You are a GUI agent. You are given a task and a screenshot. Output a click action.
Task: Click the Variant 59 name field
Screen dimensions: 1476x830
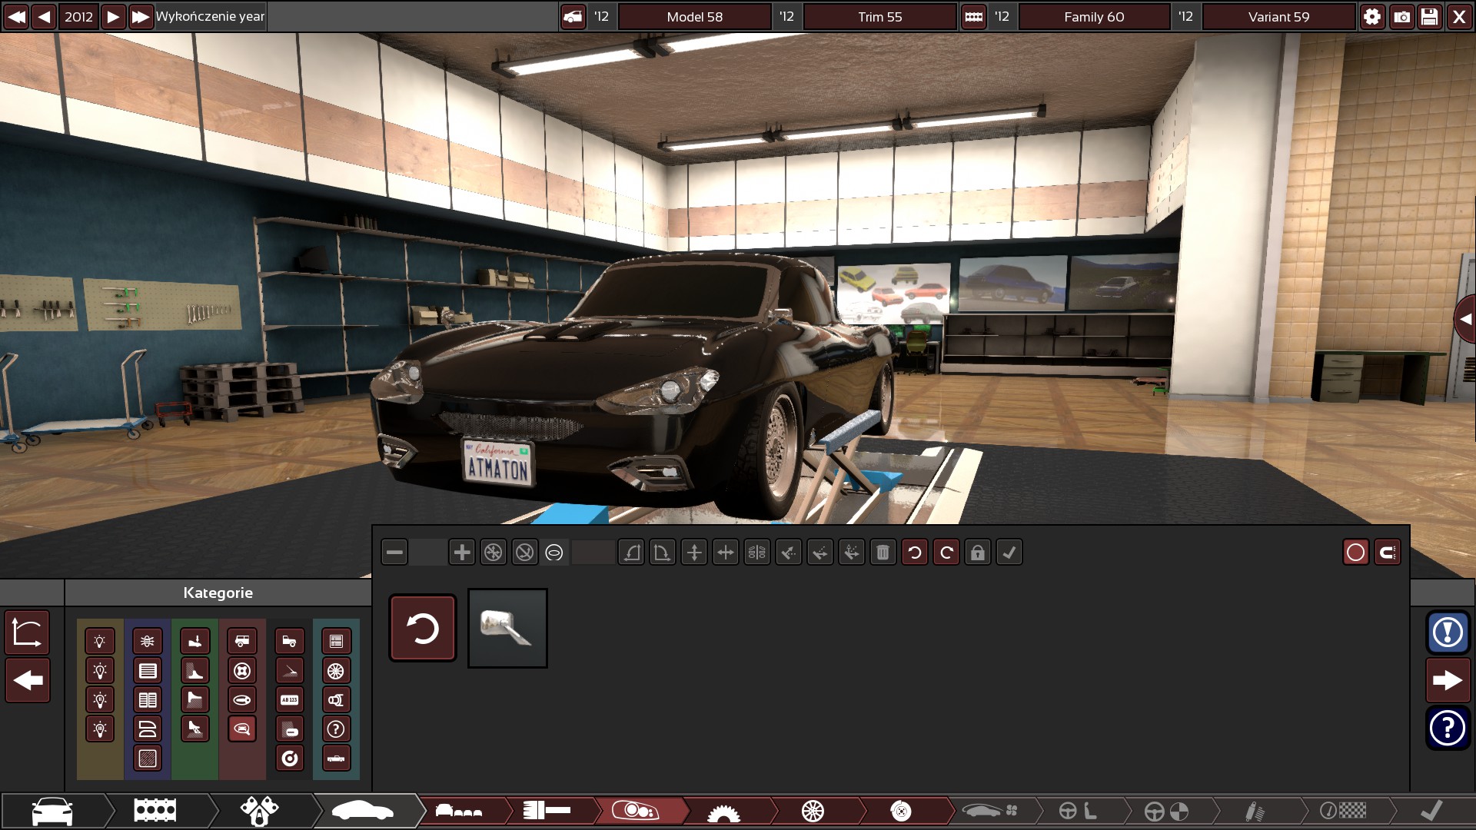tap(1279, 16)
